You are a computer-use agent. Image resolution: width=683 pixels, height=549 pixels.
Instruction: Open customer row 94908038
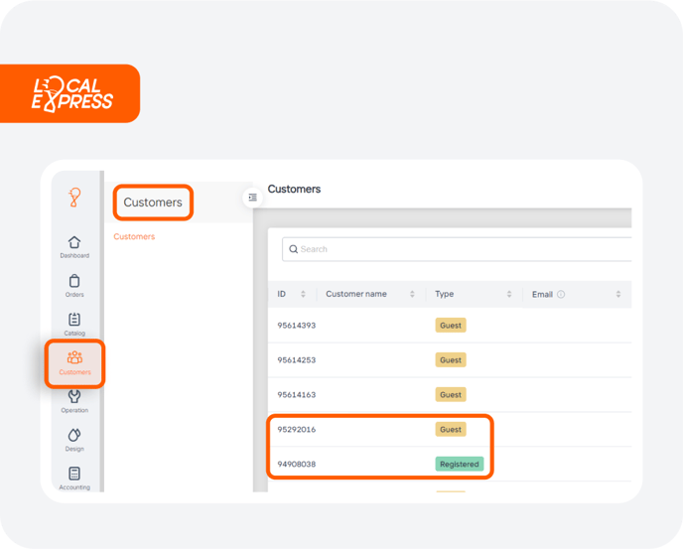tap(450, 464)
